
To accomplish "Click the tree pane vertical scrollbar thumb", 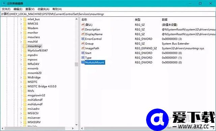I will click(77, 64).
